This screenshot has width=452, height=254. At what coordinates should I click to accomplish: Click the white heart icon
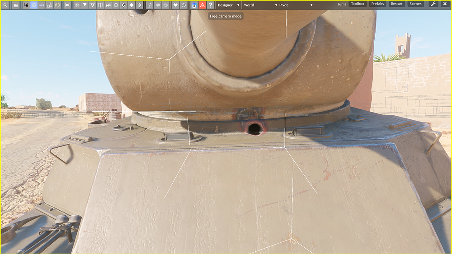pos(175,5)
